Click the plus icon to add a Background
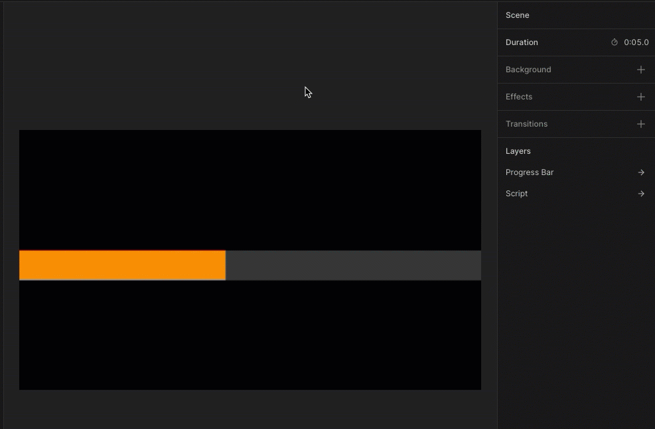Screen dimensions: 655x429 640,69
